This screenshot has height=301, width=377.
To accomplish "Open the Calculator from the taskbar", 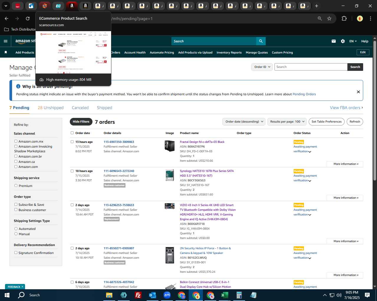I will (239, 295).
